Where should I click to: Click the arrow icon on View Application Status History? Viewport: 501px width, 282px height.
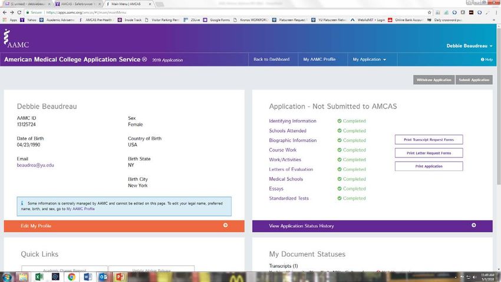(473, 225)
